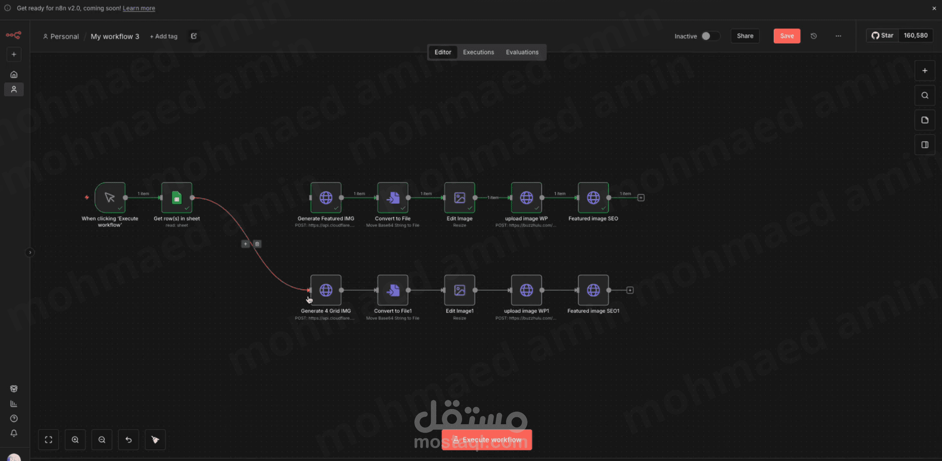Open the side panel toggle icon
This screenshot has width=942, height=461.
coord(925,145)
